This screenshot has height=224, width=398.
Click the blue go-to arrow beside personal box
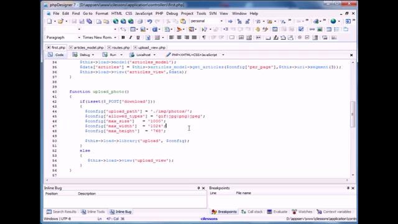point(230,21)
